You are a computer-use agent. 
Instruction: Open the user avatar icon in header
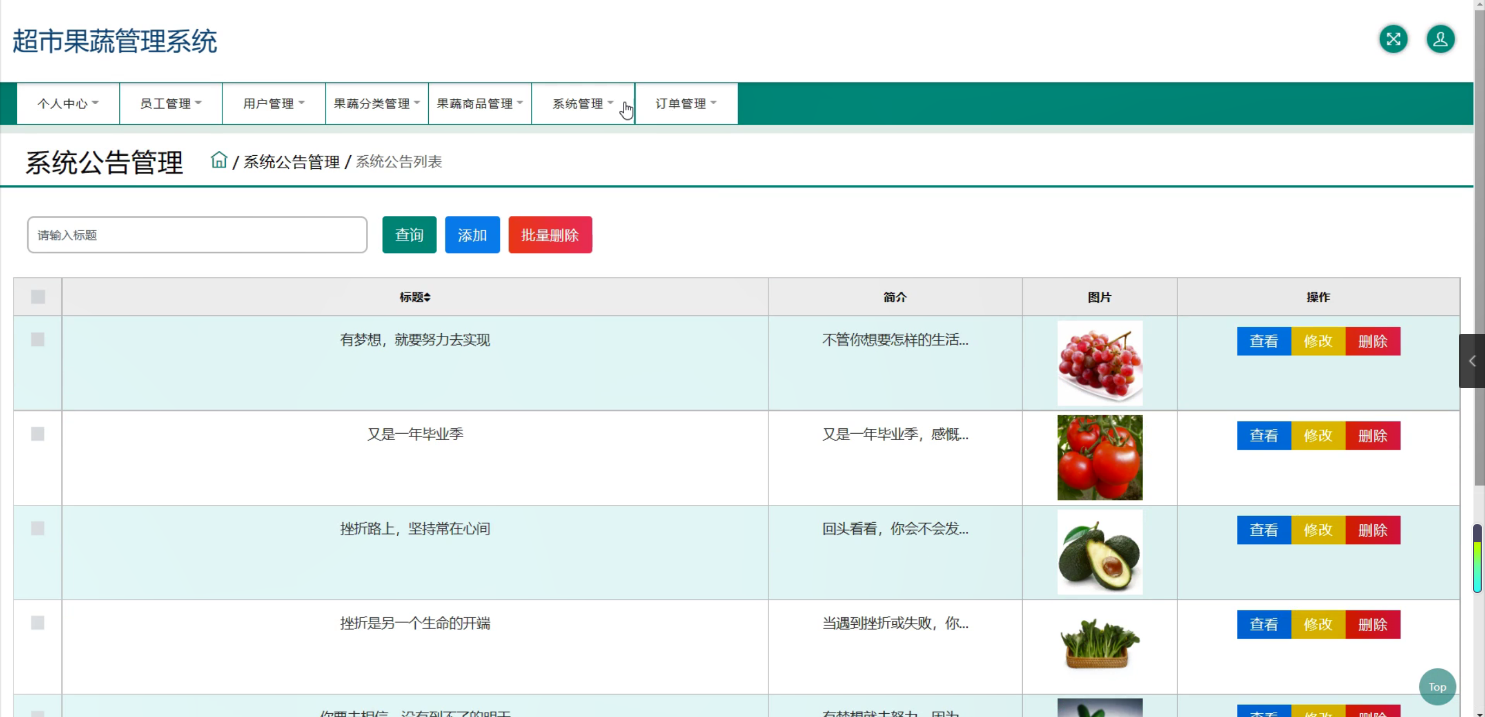tap(1440, 39)
